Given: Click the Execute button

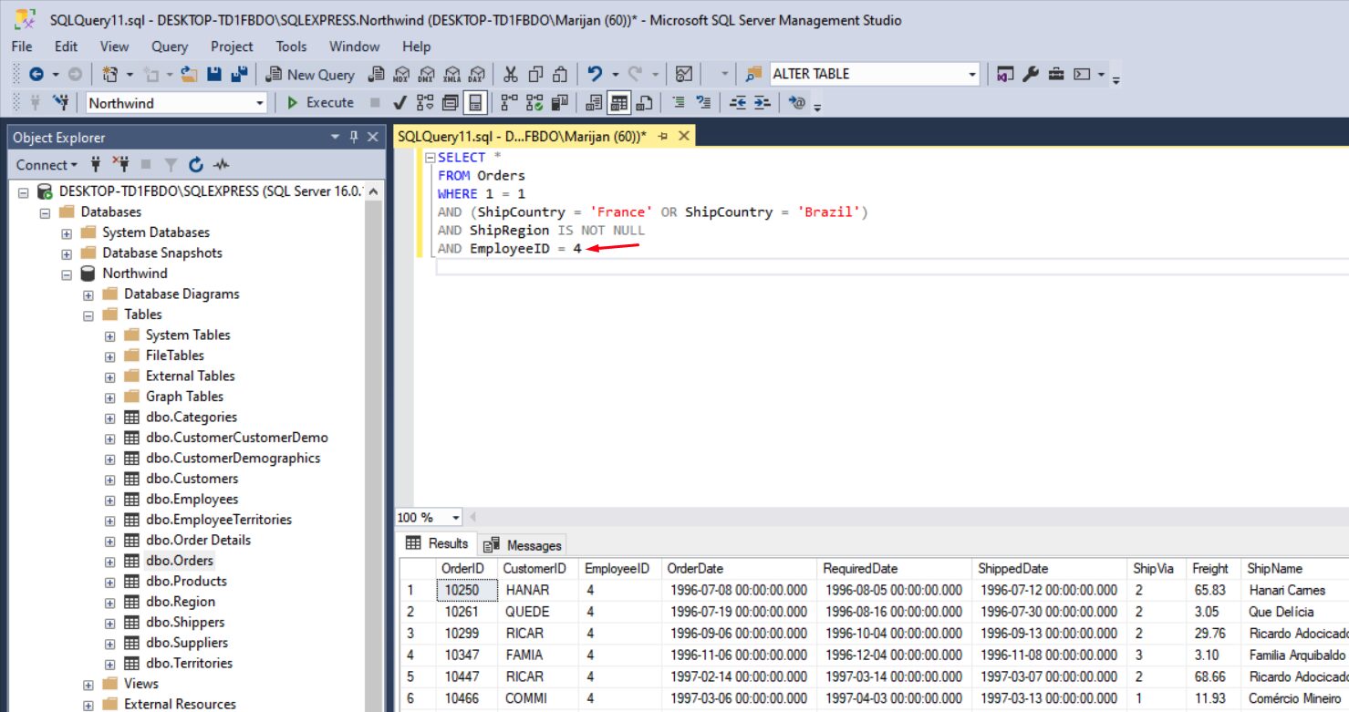Looking at the screenshot, I should coord(320,103).
